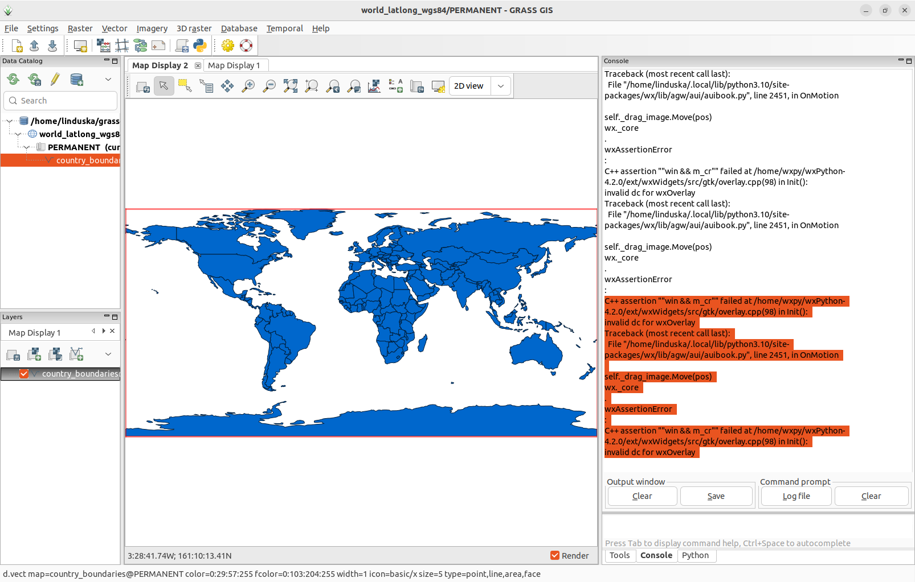Screen dimensions: 915x582
Task: Collapse the /home/linduska/grass database node
Action: tap(9, 121)
